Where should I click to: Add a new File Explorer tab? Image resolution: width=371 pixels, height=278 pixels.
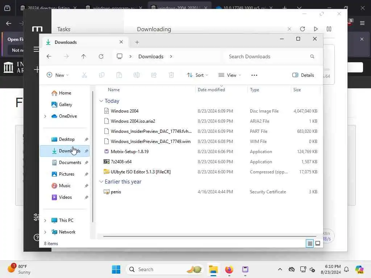tap(137, 42)
